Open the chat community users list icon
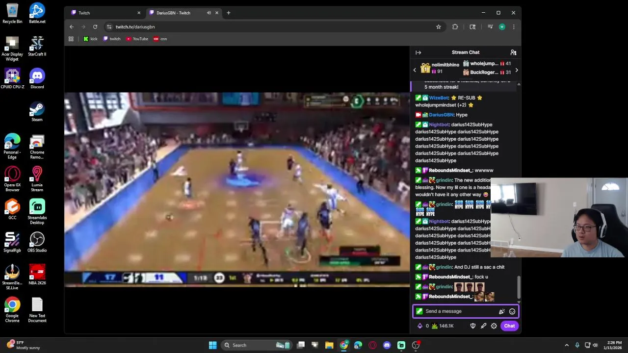Screen dimensions: 628x353 point(513,52)
